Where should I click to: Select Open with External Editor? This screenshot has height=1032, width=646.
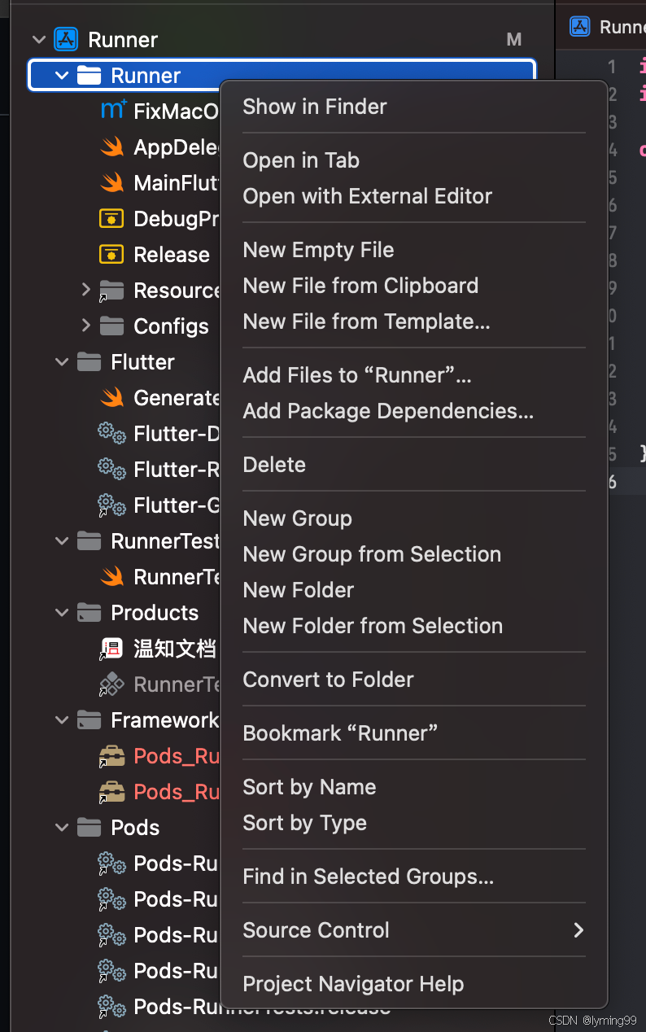pos(366,195)
